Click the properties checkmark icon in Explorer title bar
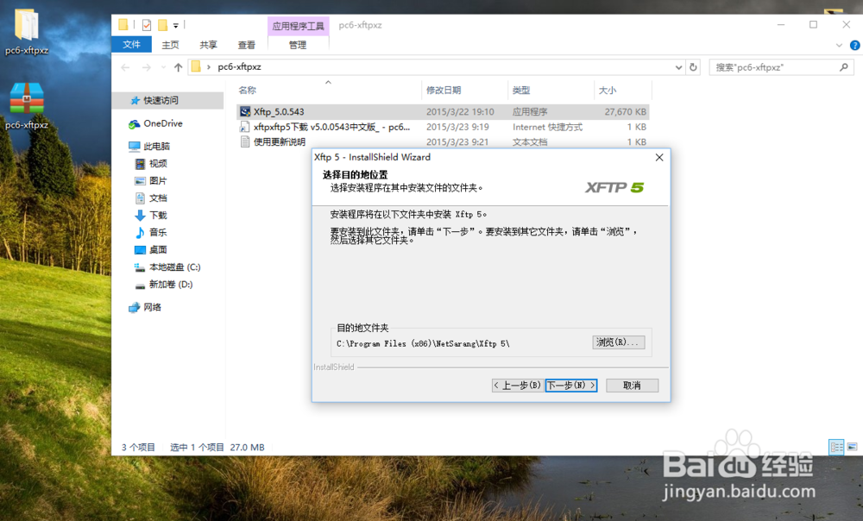 147,25
